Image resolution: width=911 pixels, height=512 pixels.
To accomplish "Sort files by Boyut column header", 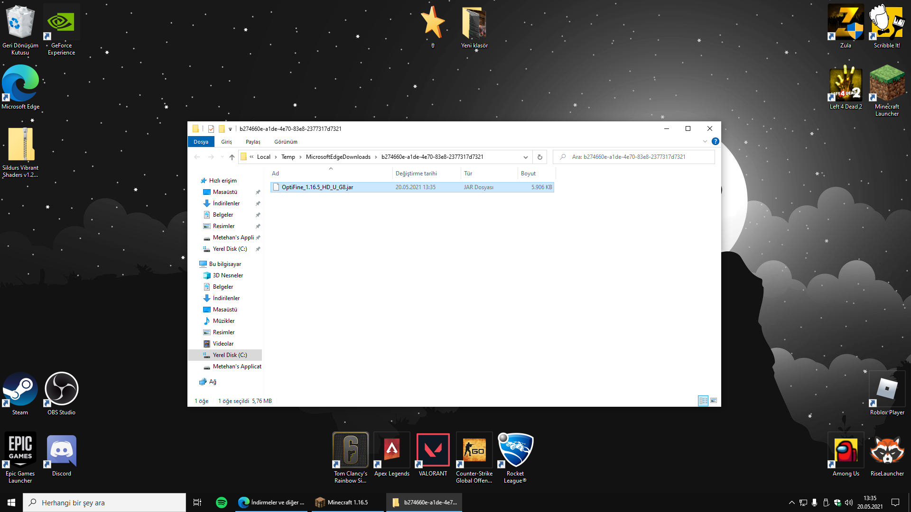I will coord(528,174).
